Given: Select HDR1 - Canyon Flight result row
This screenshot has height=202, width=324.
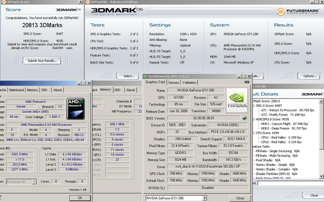Looking at the screenshot, I should point(284,124).
